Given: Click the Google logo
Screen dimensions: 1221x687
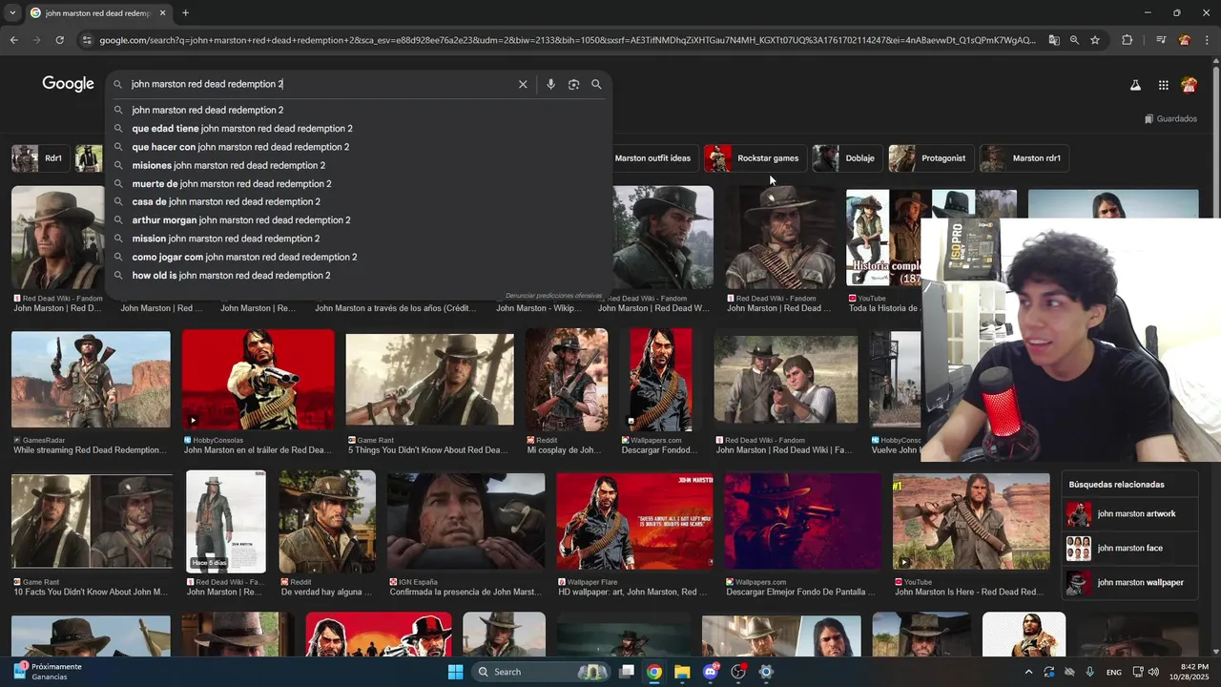Looking at the screenshot, I should [x=68, y=84].
